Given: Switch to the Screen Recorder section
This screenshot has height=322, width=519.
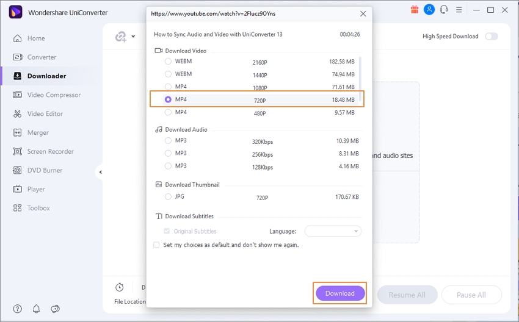Looking at the screenshot, I should pyautogui.click(x=50, y=152).
